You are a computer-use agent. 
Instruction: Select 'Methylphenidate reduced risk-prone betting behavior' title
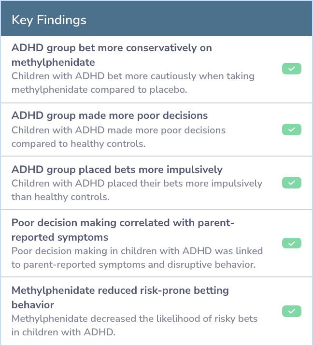tap(120, 298)
